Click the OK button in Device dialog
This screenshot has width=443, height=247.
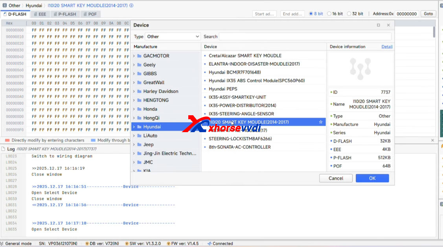tap(371, 178)
